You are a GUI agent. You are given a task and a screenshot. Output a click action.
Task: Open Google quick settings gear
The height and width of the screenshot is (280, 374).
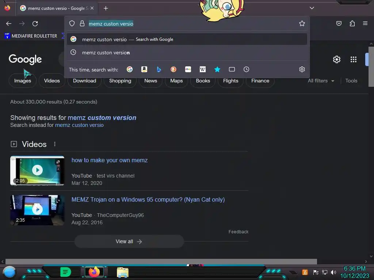[x=336, y=59]
